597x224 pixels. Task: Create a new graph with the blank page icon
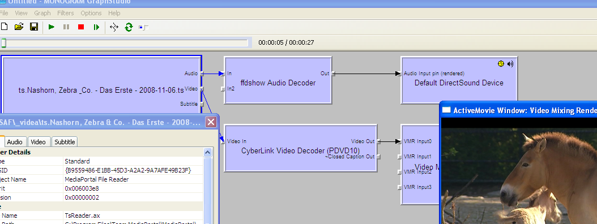pyautogui.click(x=4, y=27)
